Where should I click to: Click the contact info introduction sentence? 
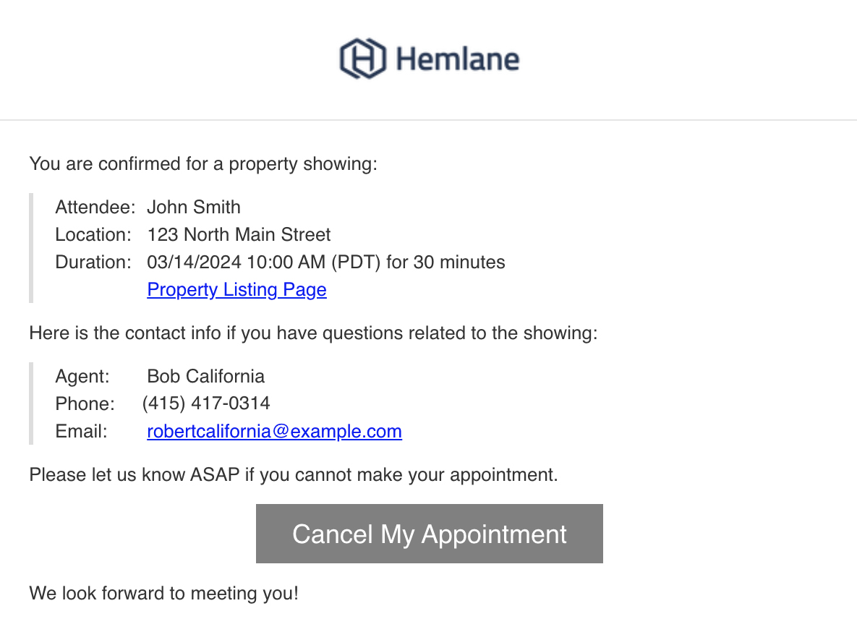coord(314,333)
